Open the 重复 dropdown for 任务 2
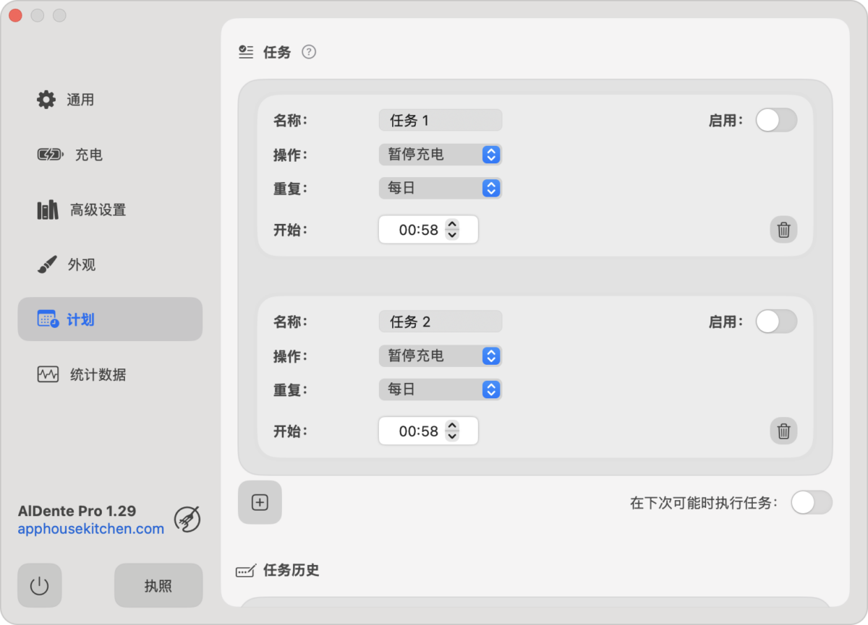 (x=440, y=389)
